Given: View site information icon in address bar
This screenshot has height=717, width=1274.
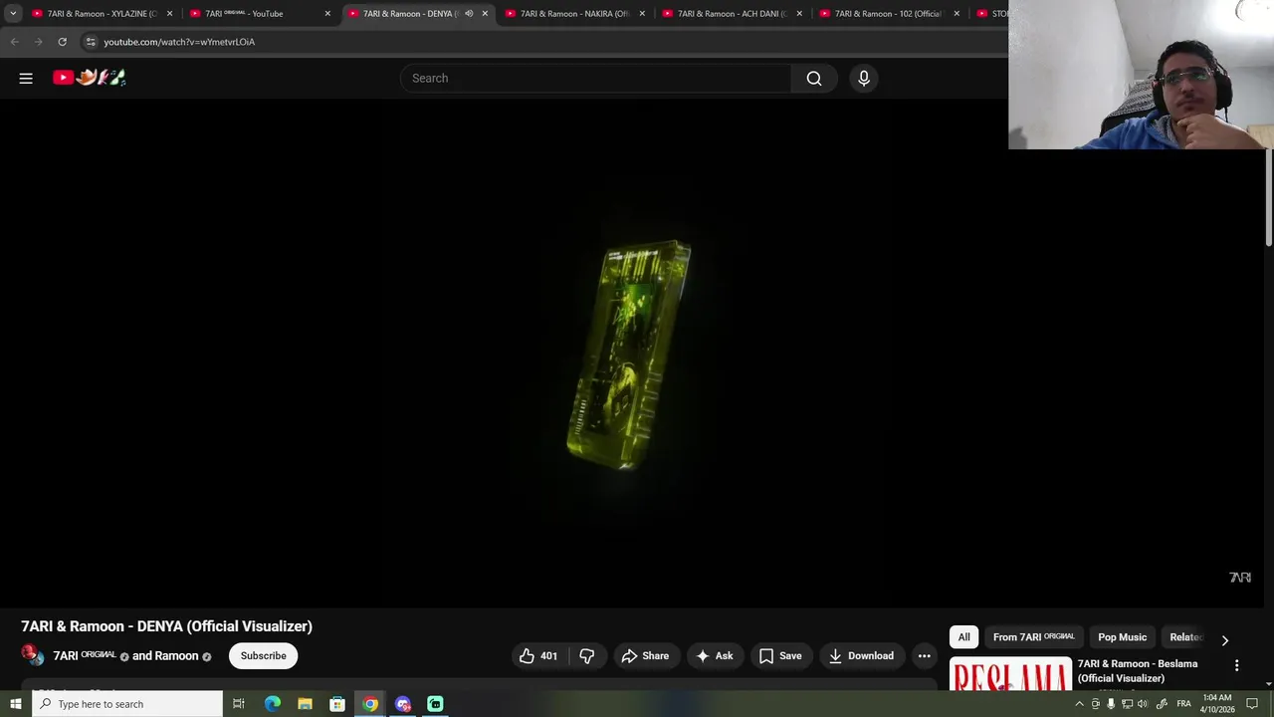Looking at the screenshot, I should point(91,42).
